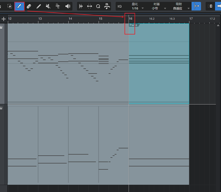Select the Listen speaker tool

tap(68, 6)
